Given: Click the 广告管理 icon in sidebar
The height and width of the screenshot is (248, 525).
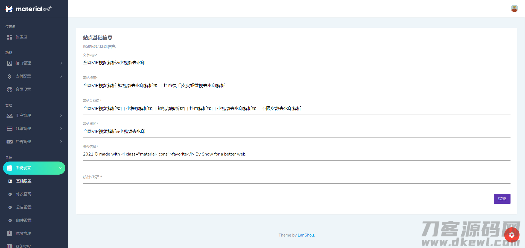Looking at the screenshot, I should pos(10,142).
